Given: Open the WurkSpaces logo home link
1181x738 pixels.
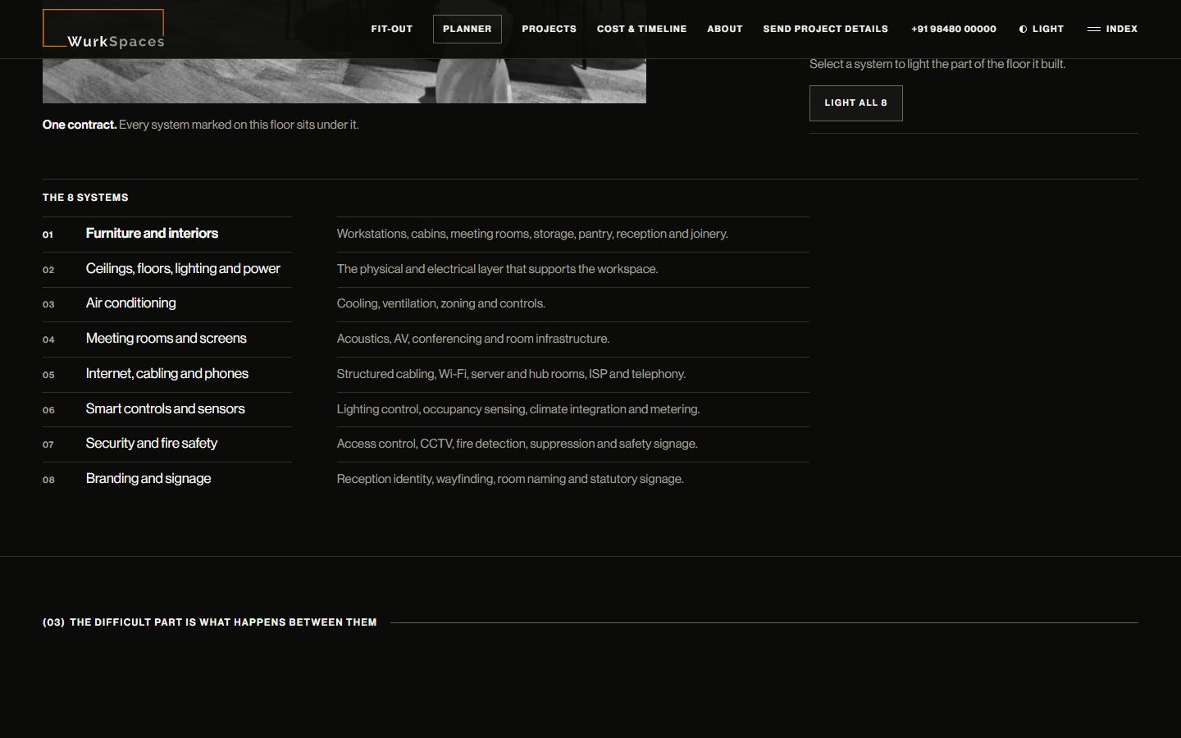Looking at the screenshot, I should 103,29.
